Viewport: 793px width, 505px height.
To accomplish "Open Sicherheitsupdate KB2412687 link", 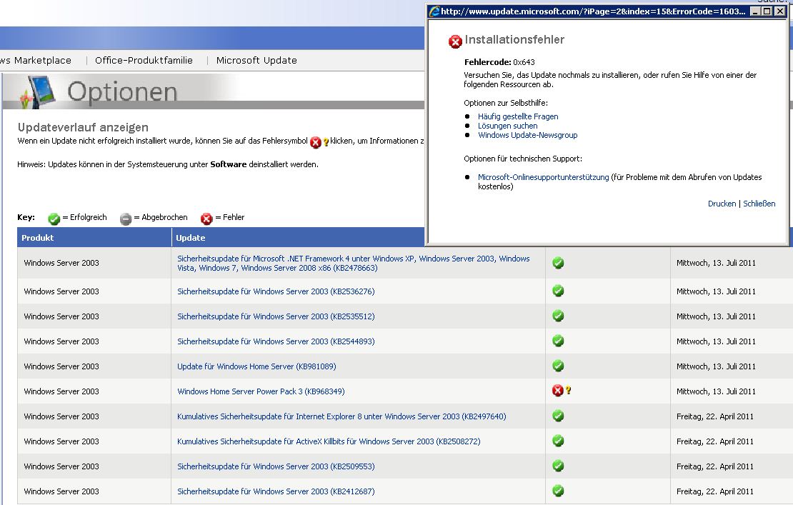I will point(276,491).
